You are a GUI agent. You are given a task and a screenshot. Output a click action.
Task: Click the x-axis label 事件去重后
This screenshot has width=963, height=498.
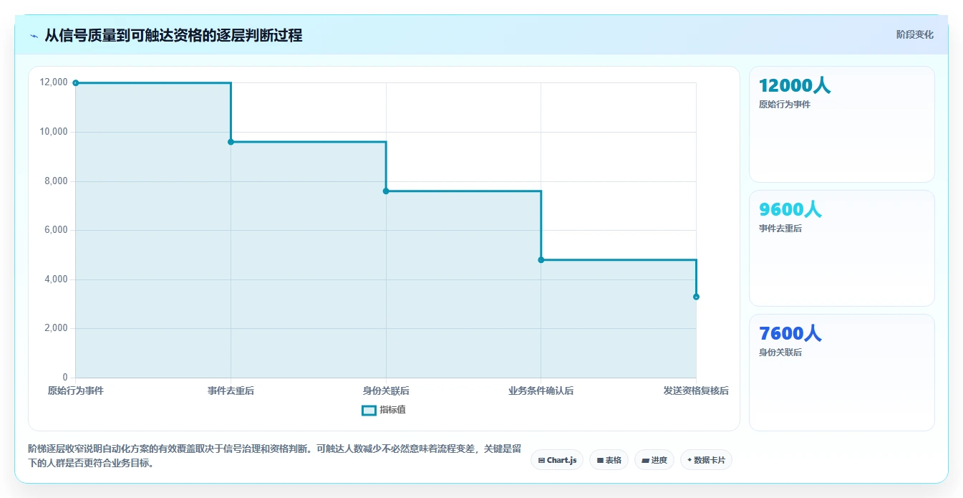231,391
